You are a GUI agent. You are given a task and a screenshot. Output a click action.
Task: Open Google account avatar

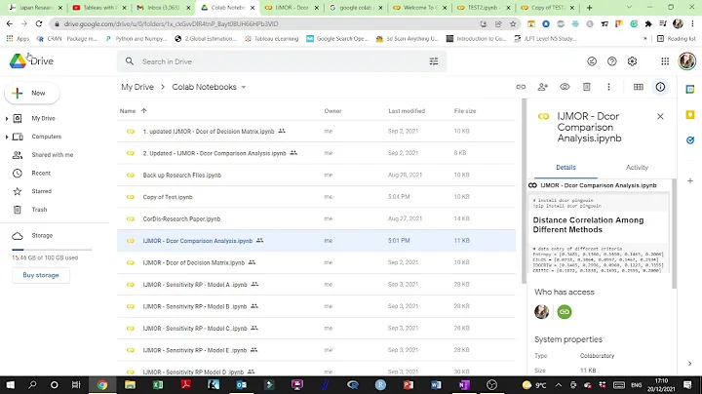(686, 61)
